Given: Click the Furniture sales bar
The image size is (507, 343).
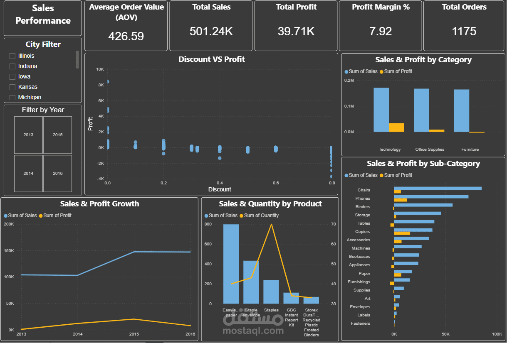Looking at the screenshot, I should 462,111.
